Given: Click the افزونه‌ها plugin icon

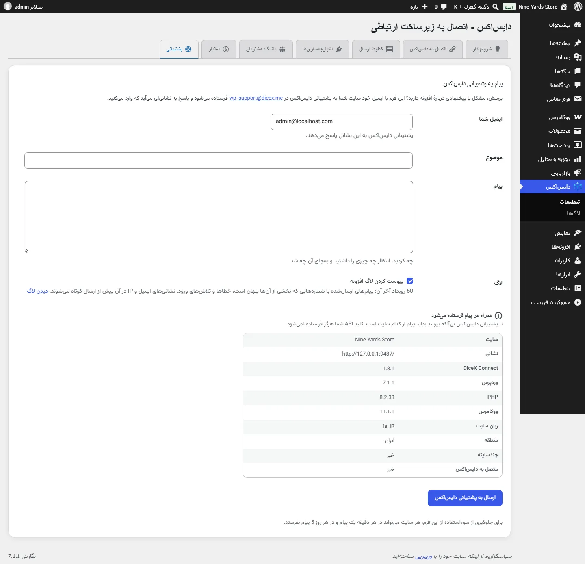Looking at the screenshot, I should pos(578,247).
